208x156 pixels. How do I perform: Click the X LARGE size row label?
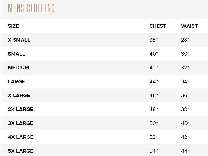(19, 95)
